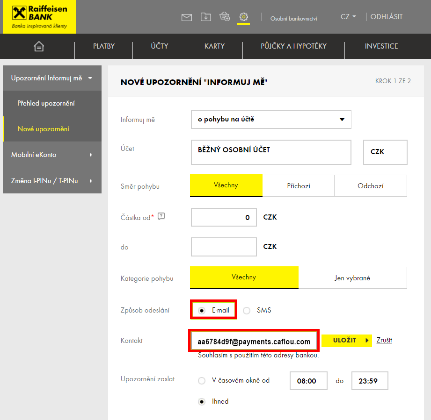Click the settings gear icon
Viewport: 431px width, 420px height.
(243, 17)
